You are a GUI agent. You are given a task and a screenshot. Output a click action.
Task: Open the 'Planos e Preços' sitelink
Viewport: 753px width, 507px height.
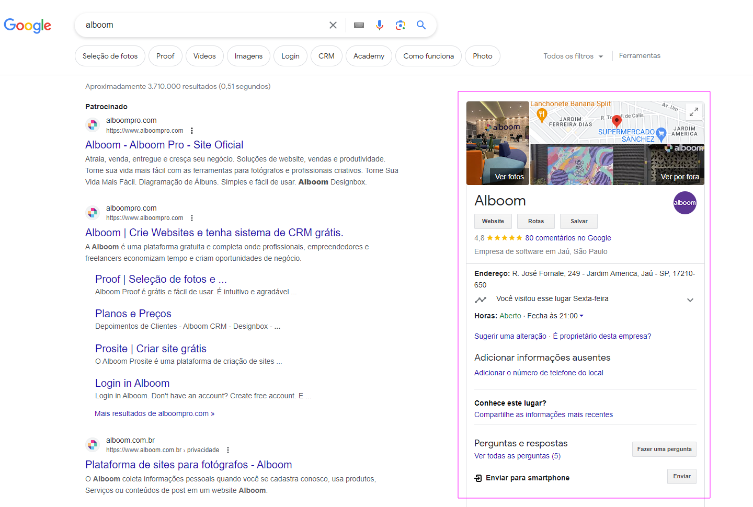(x=133, y=314)
